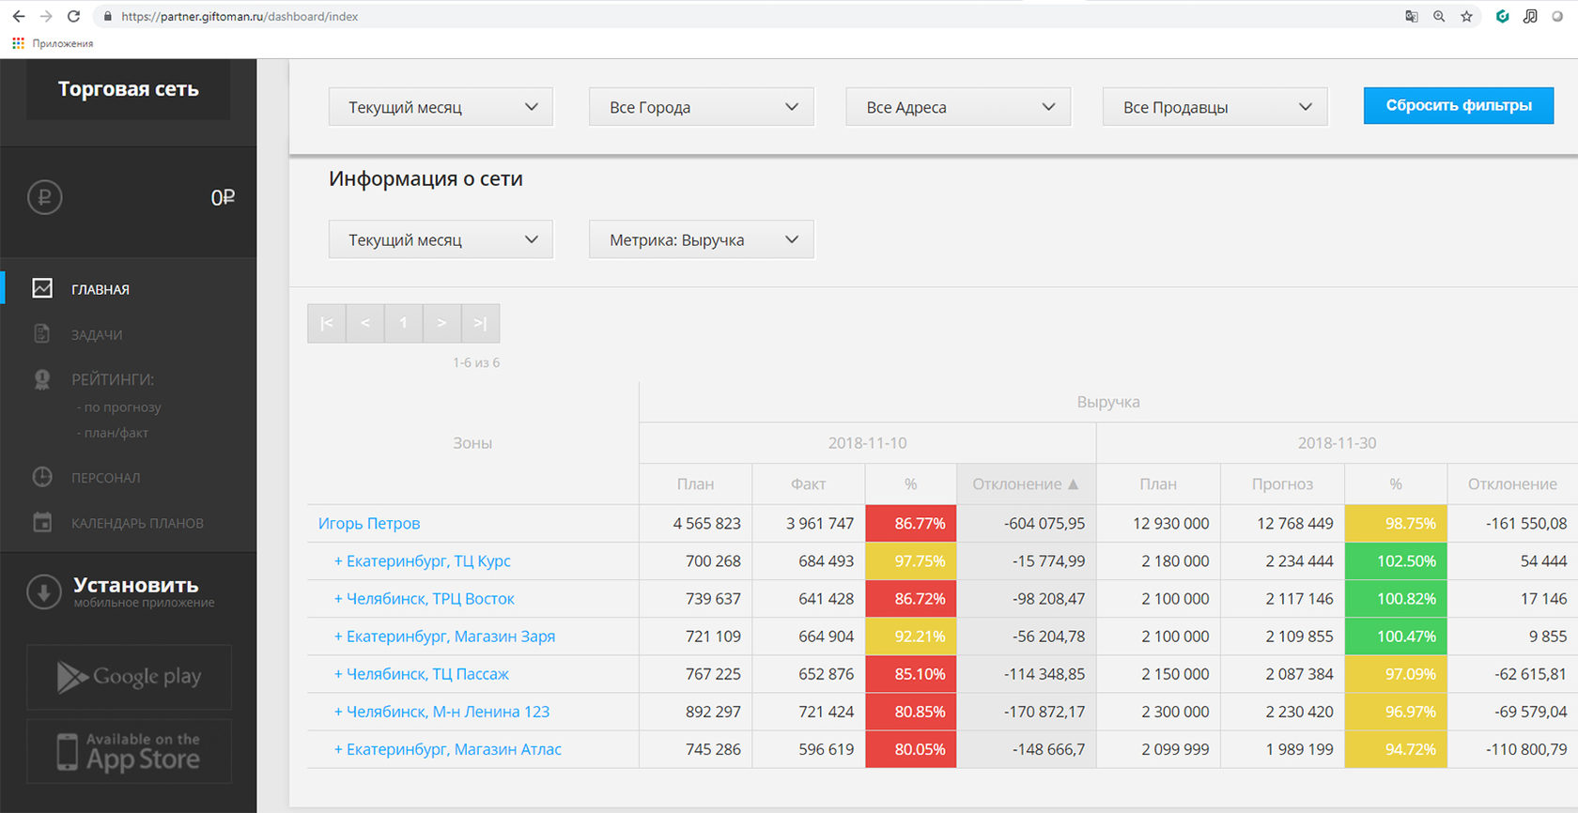Sort by the Отклонение column header
The width and height of the screenshot is (1578, 813).
coord(1026,483)
